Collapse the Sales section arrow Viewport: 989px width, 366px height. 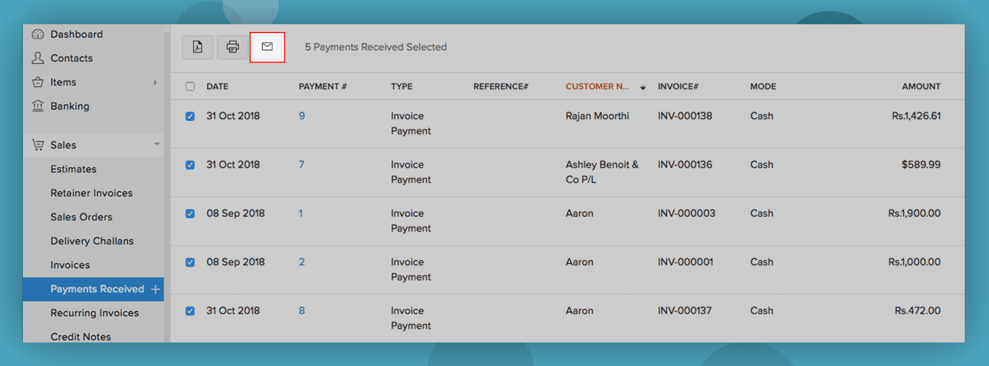point(156,144)
